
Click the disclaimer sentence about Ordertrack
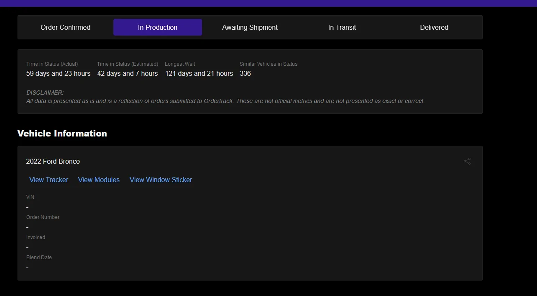point(225,101)
